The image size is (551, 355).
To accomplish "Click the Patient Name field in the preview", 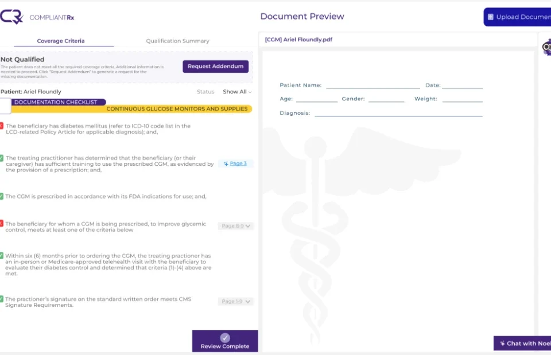I will tap(373, 85).
